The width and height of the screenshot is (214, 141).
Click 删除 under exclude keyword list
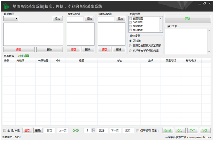click(x=119, y=50)
